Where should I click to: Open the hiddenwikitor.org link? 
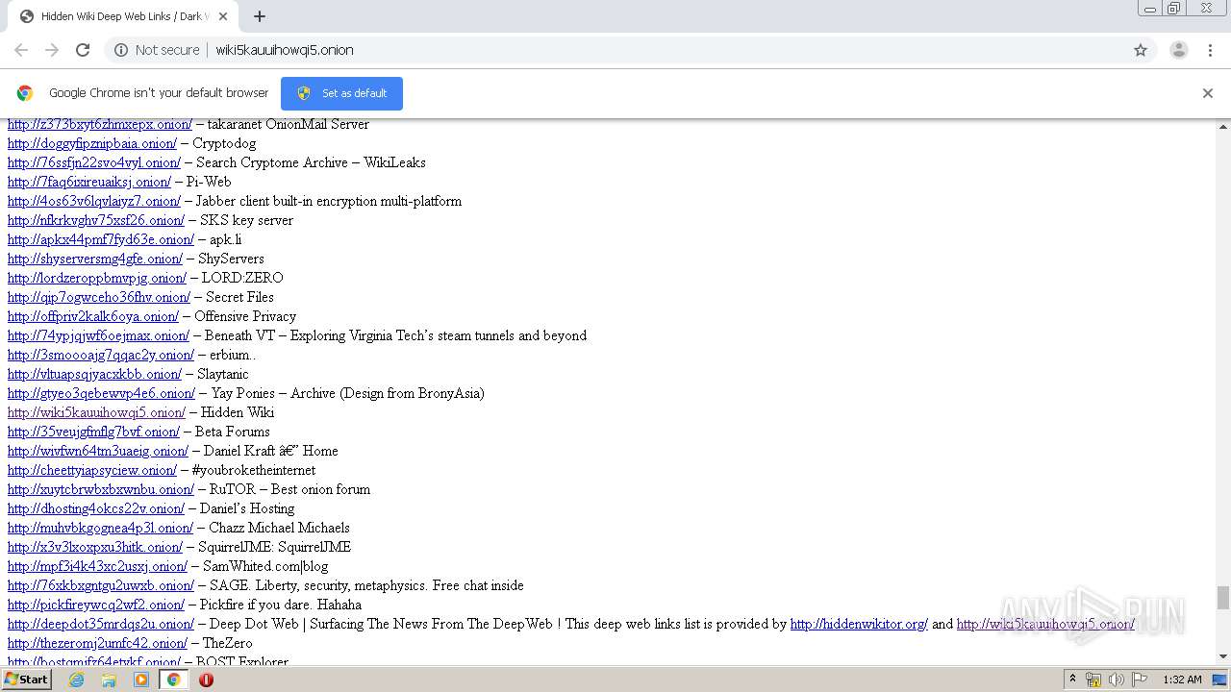(x=859, y=624)
